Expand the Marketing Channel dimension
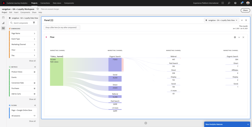This screenshot has height=127, width=252. pos(23,44)
